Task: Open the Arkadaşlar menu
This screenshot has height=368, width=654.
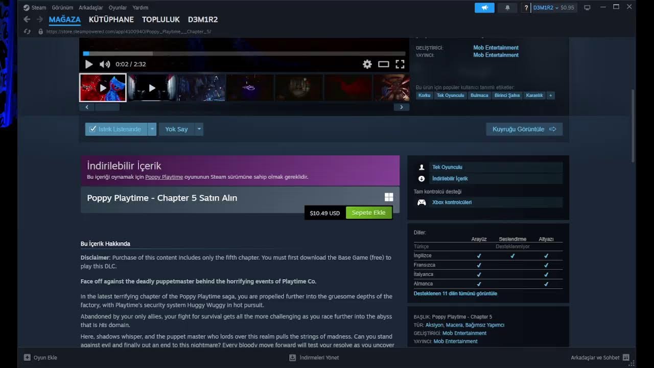Action: (x=91, y=8)
